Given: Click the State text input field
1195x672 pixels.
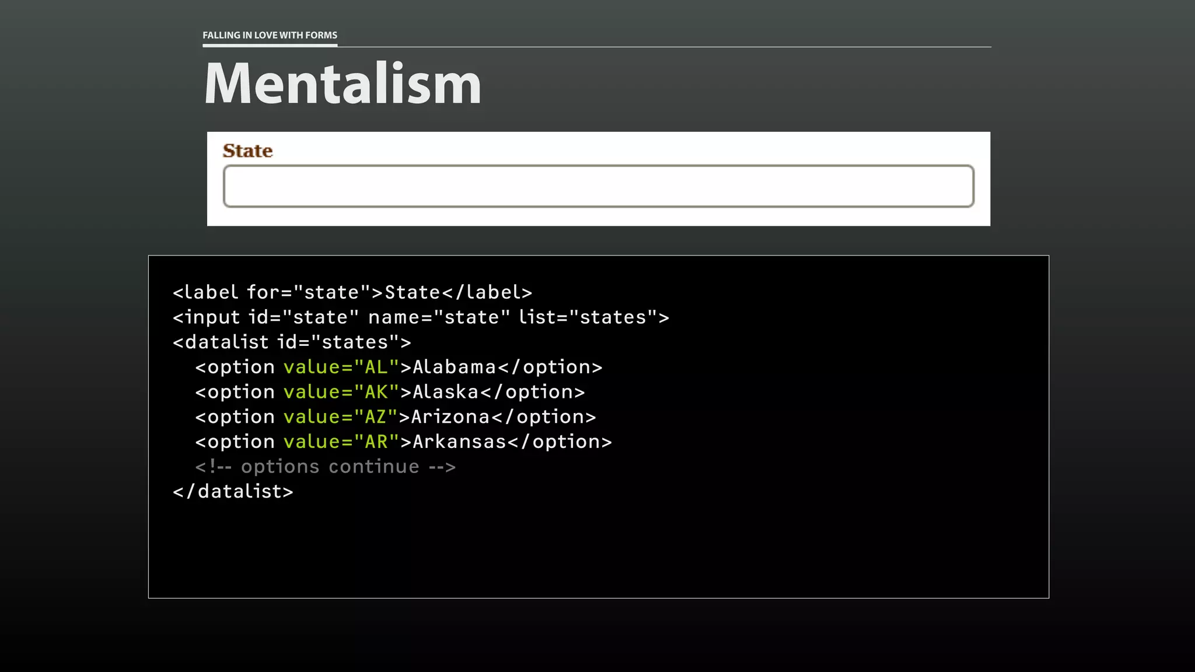Looking at the screenshot, I should (x=598, y=186).
